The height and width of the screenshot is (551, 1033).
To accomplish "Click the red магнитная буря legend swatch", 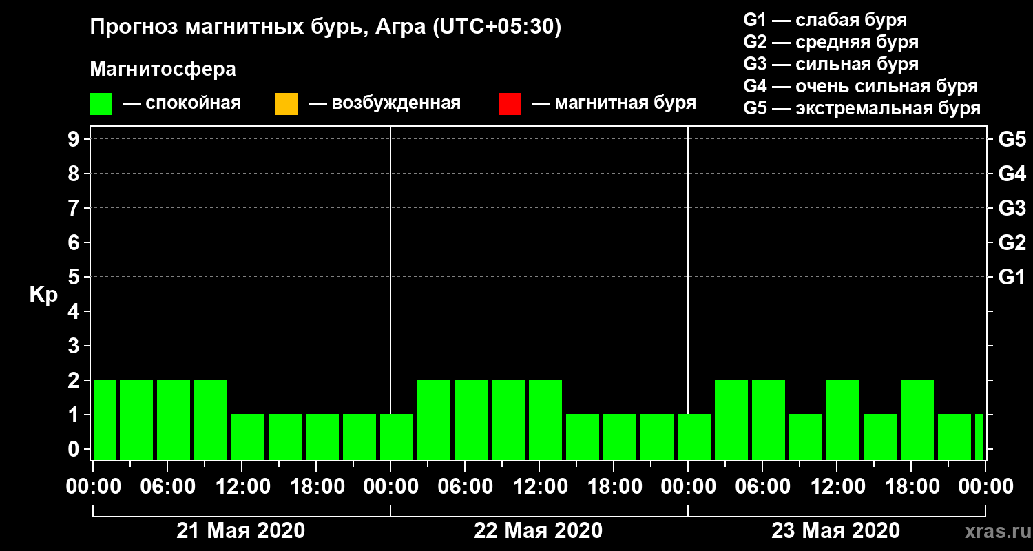I will tap(510, 104).
